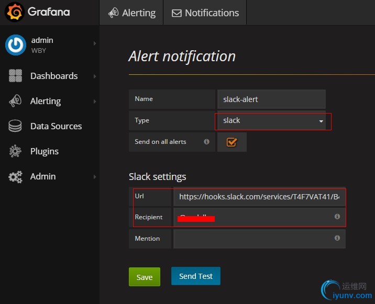Open Plugins from the sidebar
The width and height of the screenshot is (375, 304).
[44, 152]
